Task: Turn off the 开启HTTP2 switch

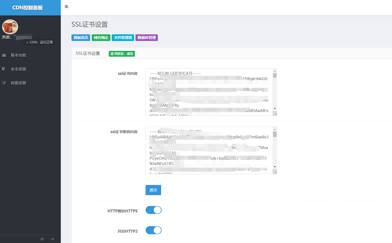Action: tap(154, 230)
